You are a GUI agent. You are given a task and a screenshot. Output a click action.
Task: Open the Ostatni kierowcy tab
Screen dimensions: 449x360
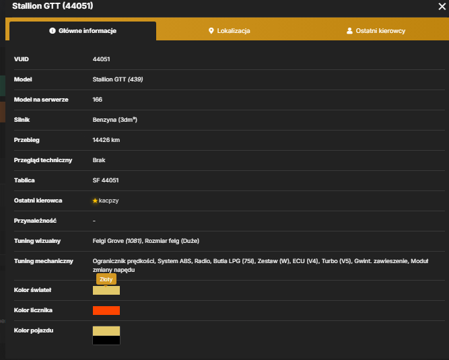click(376, 31)
